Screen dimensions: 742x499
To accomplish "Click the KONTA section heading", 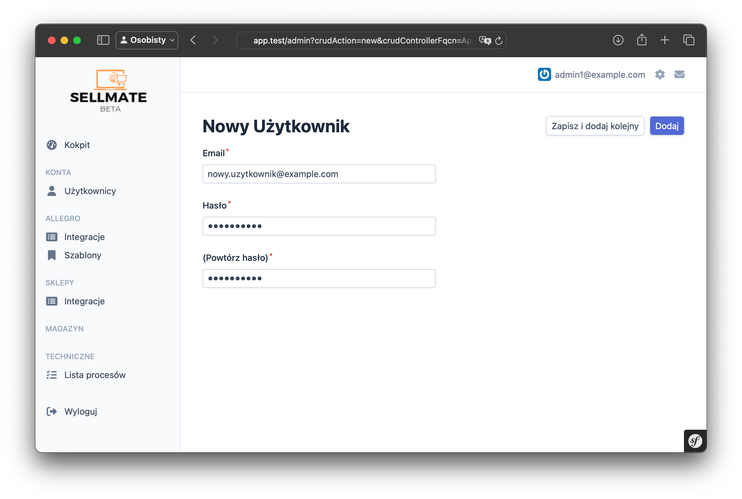I will tap(58, 173).
